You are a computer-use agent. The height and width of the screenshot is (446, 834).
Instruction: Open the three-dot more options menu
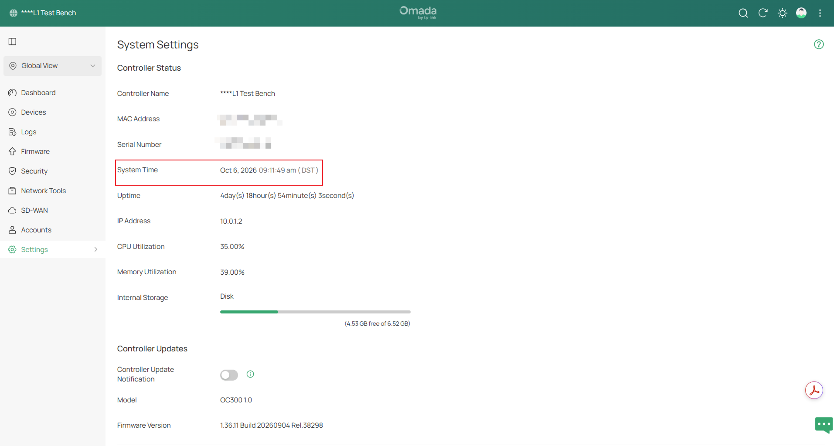coord(820,13)
